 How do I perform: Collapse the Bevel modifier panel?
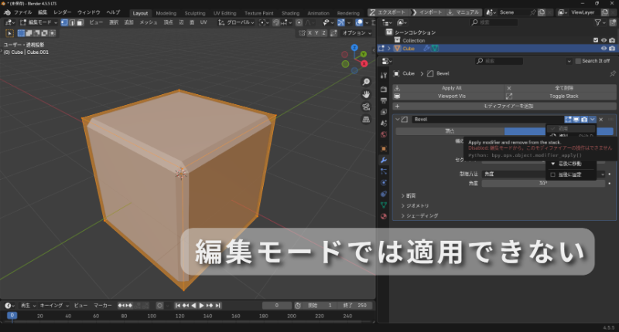coord(398,120)
